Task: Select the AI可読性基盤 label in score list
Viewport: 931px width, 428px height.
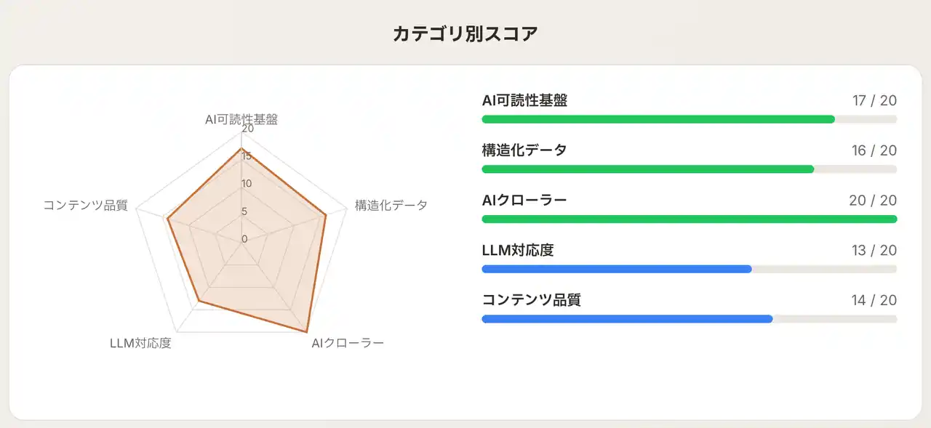Action: tap(524, 101)
